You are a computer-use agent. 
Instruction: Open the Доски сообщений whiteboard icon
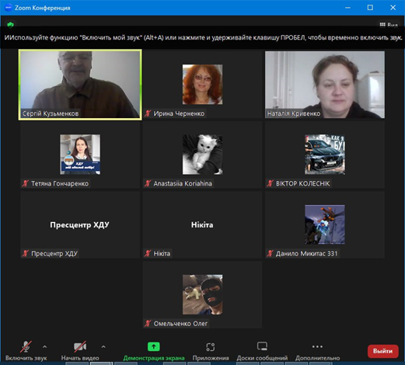coord(262,346)
